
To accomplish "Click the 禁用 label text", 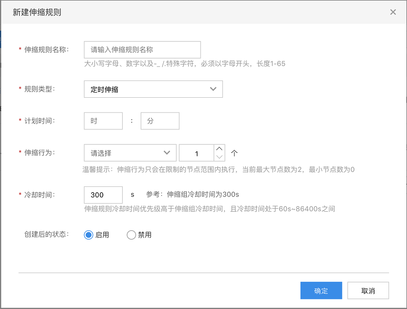I will click(145, 235).
